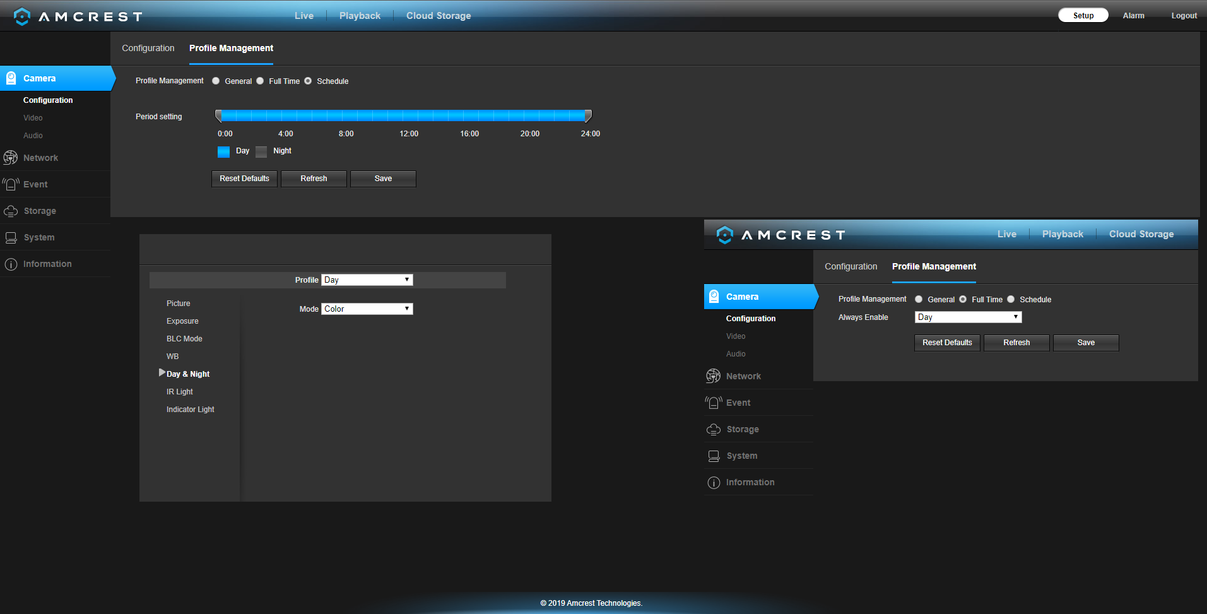Viewport: 1207px width, 614px height.
Task: Click Reset Defaults in inset window
Action: (x=947, y=343)
